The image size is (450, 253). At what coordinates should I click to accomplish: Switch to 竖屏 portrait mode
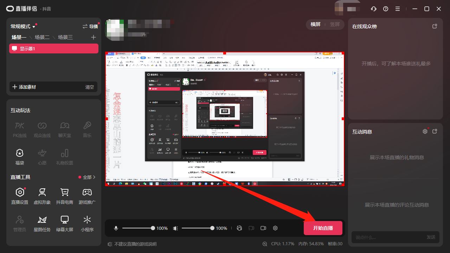point(335,24)
